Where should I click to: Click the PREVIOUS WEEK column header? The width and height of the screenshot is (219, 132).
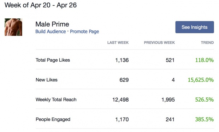point(159,43)
